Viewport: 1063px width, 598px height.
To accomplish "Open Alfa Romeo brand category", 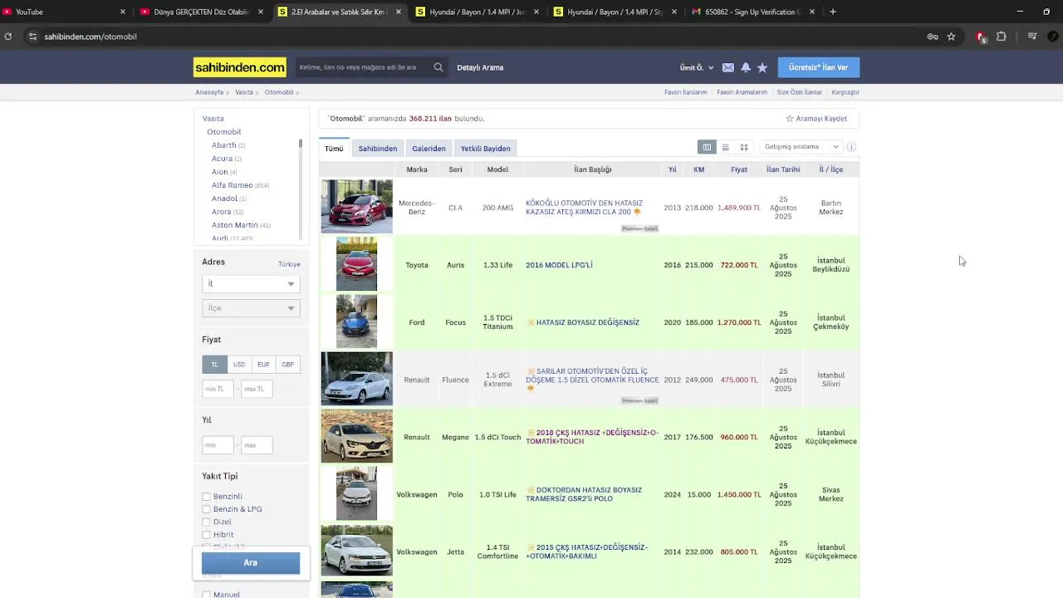I will (233, 185).
